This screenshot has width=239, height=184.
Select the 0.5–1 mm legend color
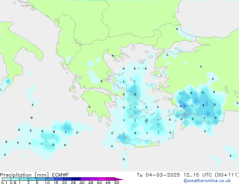15,179
